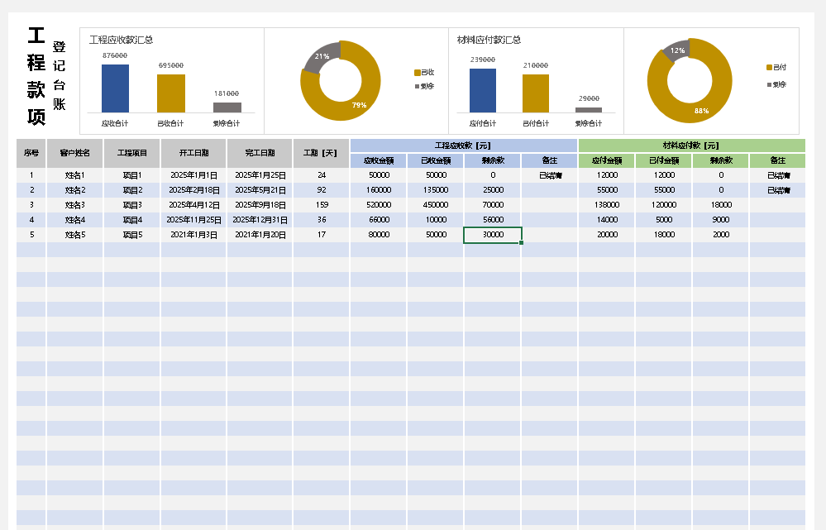The image size is (826, 530).
Task: Click the 已收 legend color swatch
Action: [417, 73]
